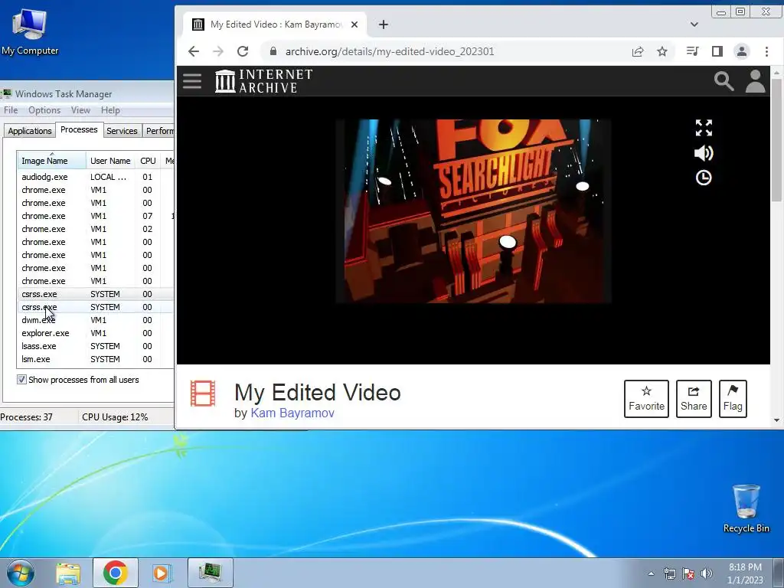Image resolution: width=784 pixels, height=588 pixels.
Task: Select the chrome.exe row with CPU 02
Action: (95, 229)
